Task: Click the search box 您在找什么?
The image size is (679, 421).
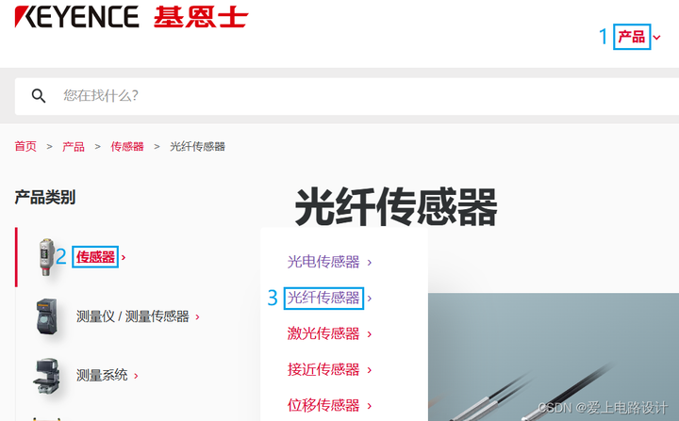Action: (x=346, y=96)
